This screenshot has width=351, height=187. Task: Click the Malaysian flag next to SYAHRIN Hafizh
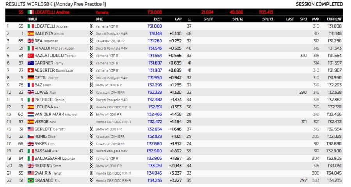click(x=30, y=173)
